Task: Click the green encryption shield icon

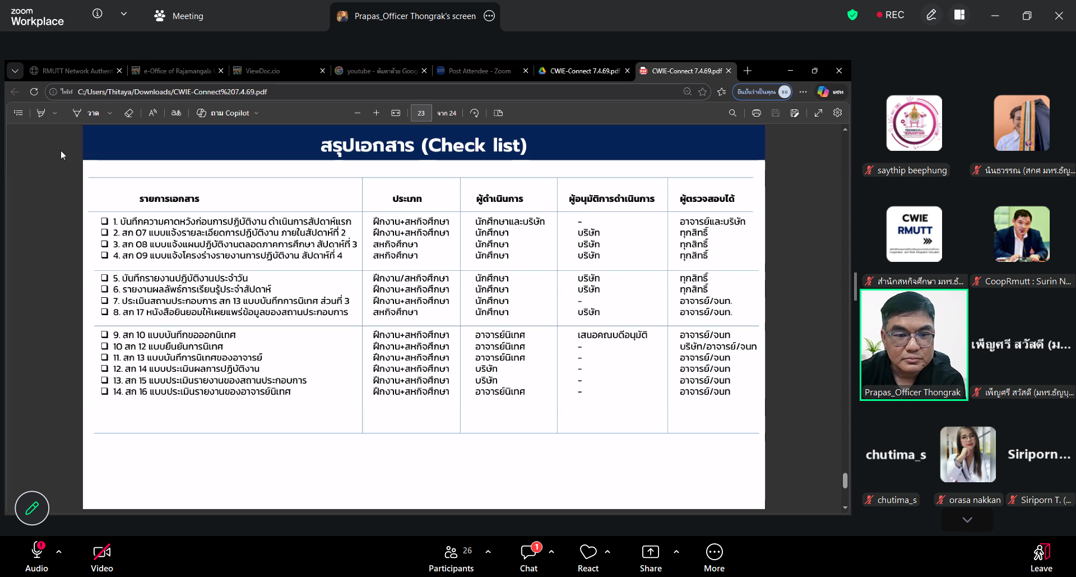Action: click(x=852, y=15)
